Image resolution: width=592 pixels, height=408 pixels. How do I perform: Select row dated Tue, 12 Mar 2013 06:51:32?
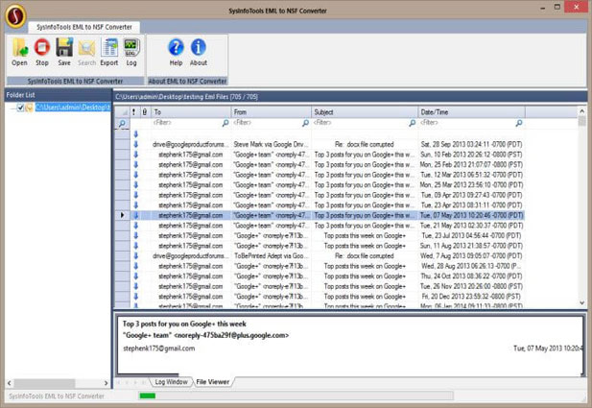coord(320,175)
